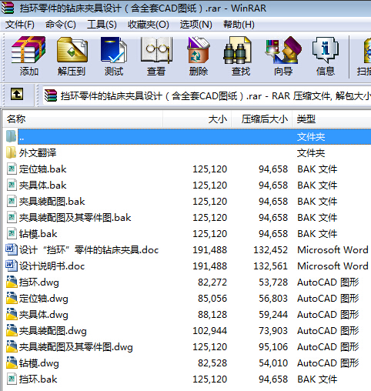Screen dimensions: 371x391
Task: Click the icon of 挡环.bak
Action: tap(12, 379)
